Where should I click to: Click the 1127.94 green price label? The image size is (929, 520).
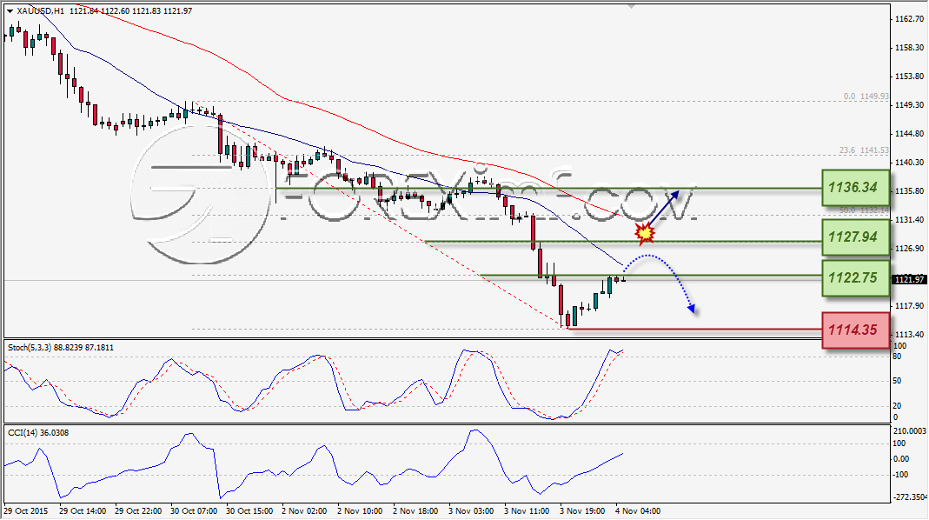point(855,237)
